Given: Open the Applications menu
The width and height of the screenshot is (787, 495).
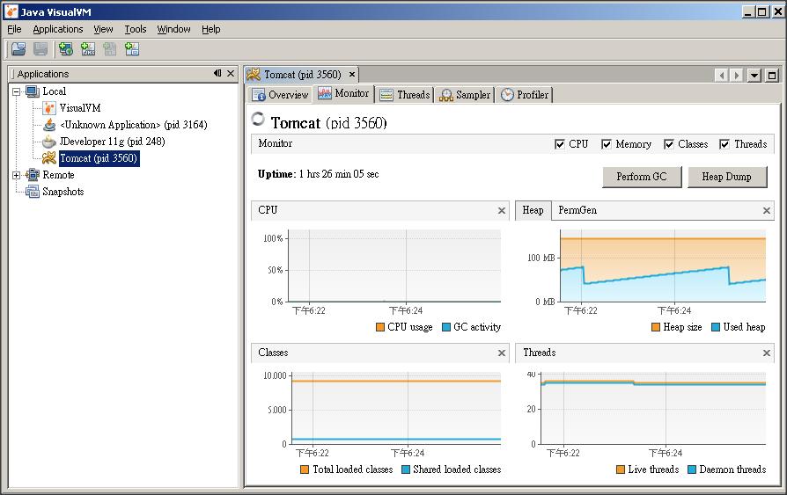Looking at the screenshot, I should point(58,29).
